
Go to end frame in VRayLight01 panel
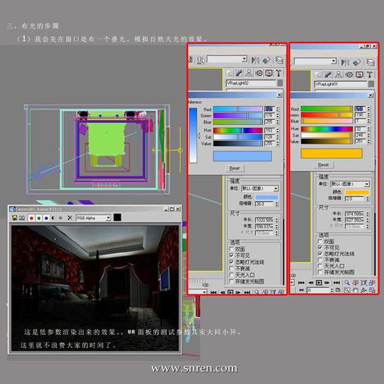coord(337,282)
